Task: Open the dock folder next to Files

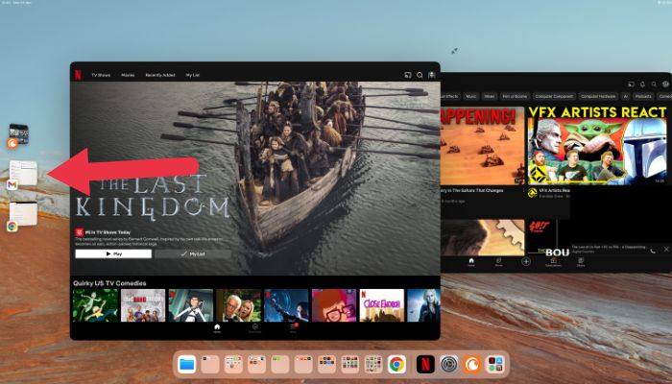Action: [210, 364]
